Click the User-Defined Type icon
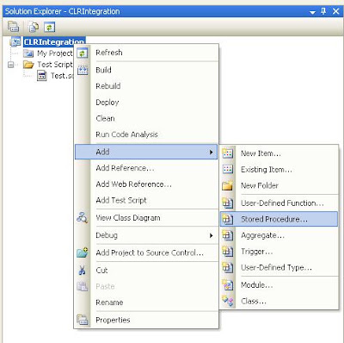 tap(228, 267)
